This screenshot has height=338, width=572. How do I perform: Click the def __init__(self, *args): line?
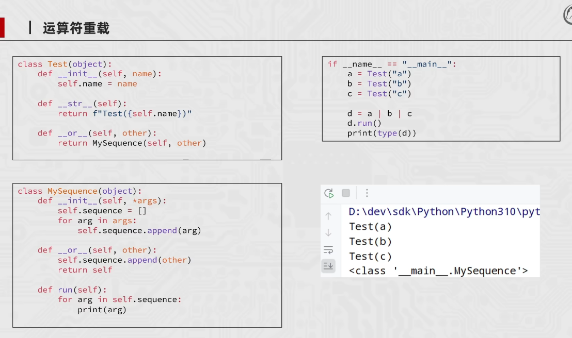102,201
